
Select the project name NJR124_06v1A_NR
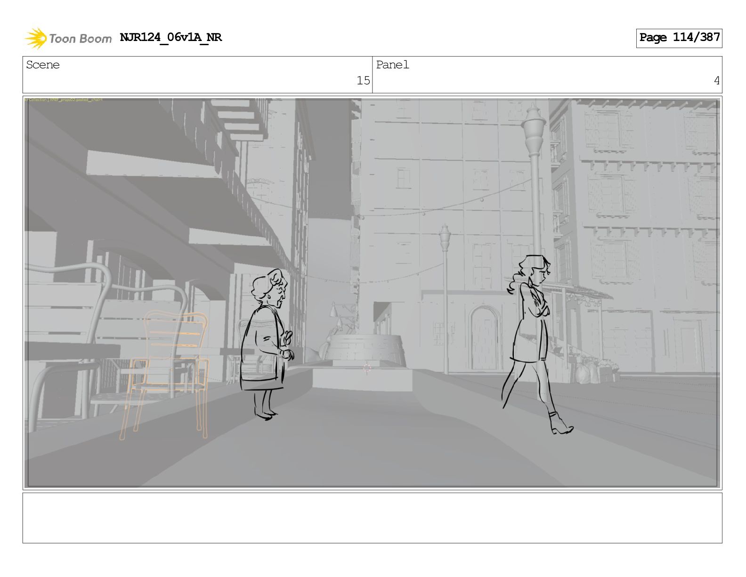(170, 37)
